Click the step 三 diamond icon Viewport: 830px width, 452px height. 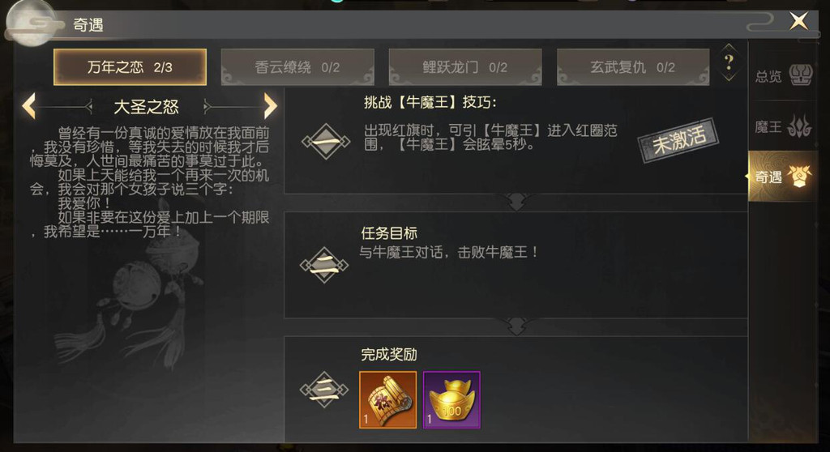point(324,390)
